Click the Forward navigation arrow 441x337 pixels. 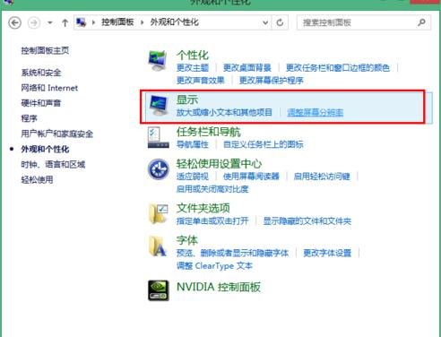34,22
